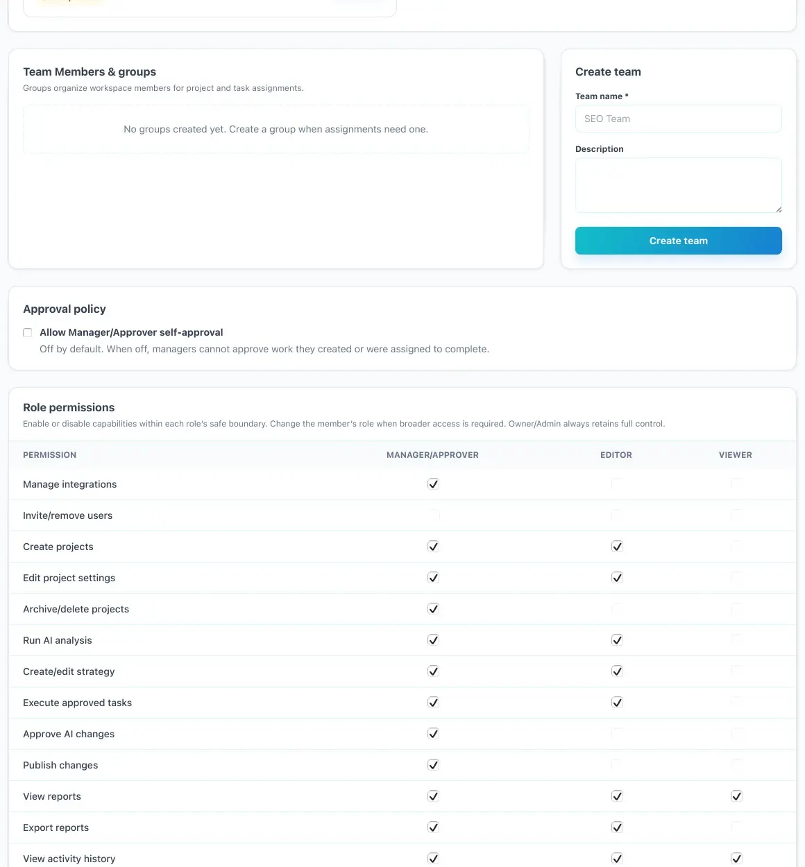Uncheck Create/edit strategy for Manager/Approver
This screenshot has height=867, width=805.
[x=433, y=671]
